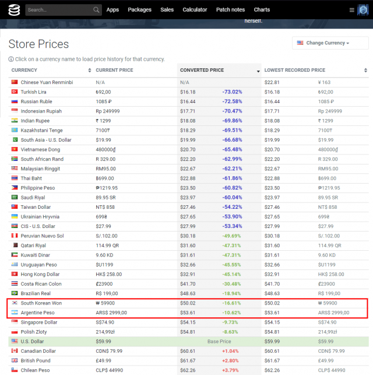Click the Turkish Lira flag icon
Image resolution: width=373 pixels, height=375 pixels.
(x=15, y=92)
